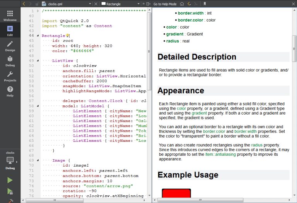Open the Debug mode in sidebar

click(10, 61)
